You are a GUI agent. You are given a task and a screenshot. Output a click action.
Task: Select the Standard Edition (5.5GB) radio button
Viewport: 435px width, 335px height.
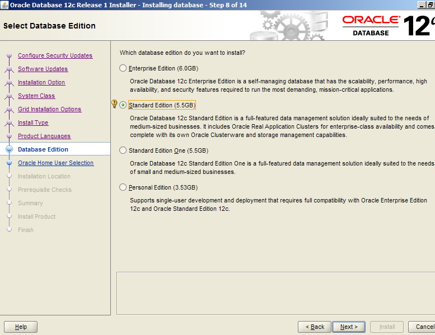pyautogui.click(x=123, y=105)
